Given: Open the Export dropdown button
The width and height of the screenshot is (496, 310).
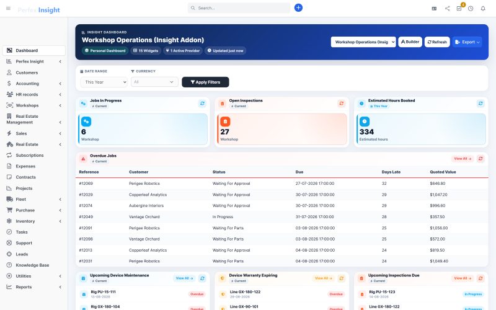Looking at the screenshot, I should coord(467,42).
